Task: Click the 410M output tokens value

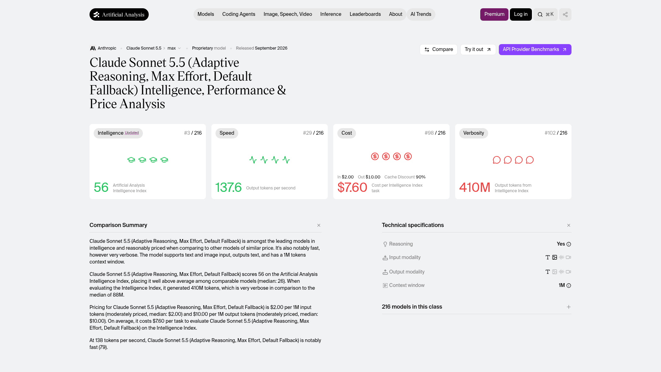Action: pyautogui.click(x=475, y=188)
